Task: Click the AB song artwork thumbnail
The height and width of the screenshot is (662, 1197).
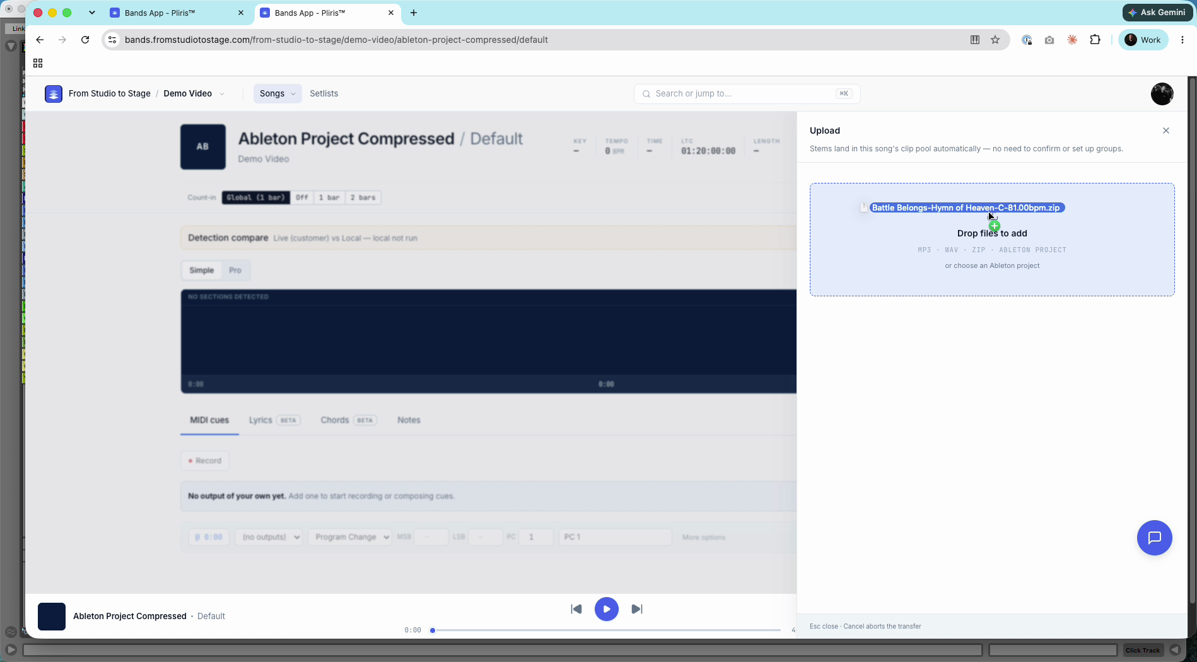Action: pyautogui.click(x=203, y=147)
